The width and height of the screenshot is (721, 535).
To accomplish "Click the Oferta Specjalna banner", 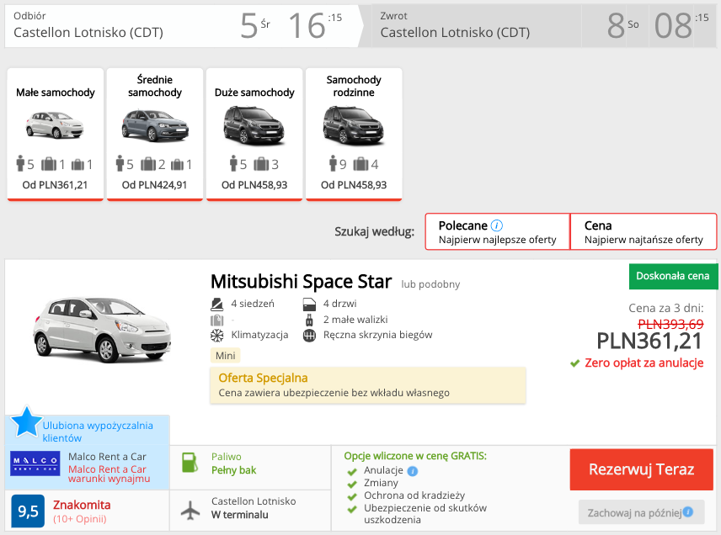I will (x=368, y=385).
